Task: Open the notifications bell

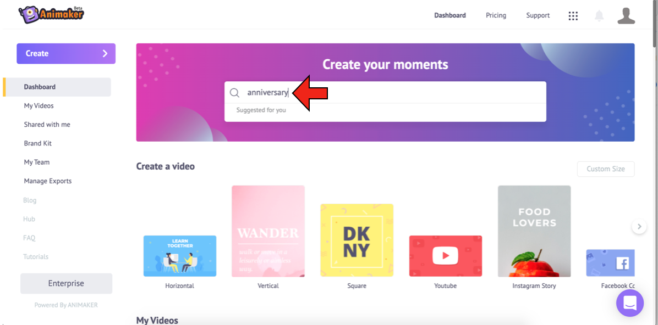Action: 599,16
